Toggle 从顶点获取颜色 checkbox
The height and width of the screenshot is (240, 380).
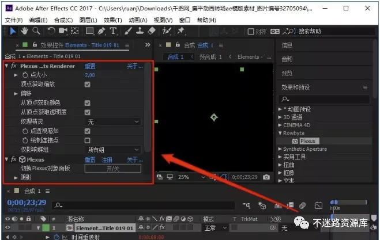click(88, 103)
